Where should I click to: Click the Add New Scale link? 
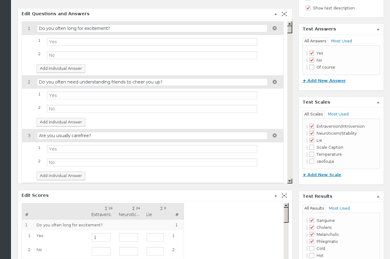point(322,175)
